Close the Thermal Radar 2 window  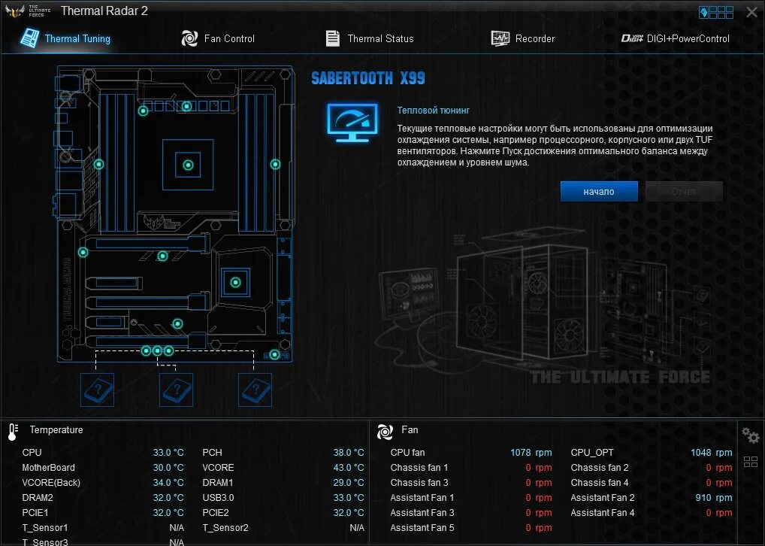coord(751,12)
